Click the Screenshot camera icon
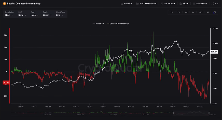222x120 pixels. click(x=194, y=4)
